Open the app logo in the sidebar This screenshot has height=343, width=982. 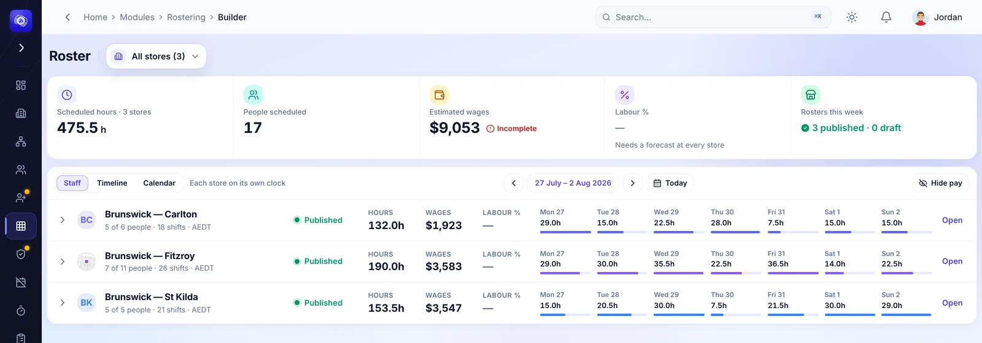click(x=21, y=21)
